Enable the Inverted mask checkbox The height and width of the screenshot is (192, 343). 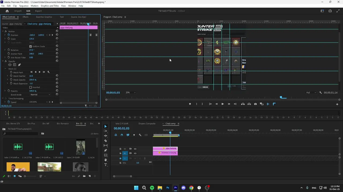click(31, 87)
